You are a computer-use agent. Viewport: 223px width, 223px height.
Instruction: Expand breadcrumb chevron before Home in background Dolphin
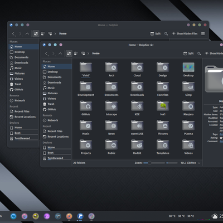(55, 33)
